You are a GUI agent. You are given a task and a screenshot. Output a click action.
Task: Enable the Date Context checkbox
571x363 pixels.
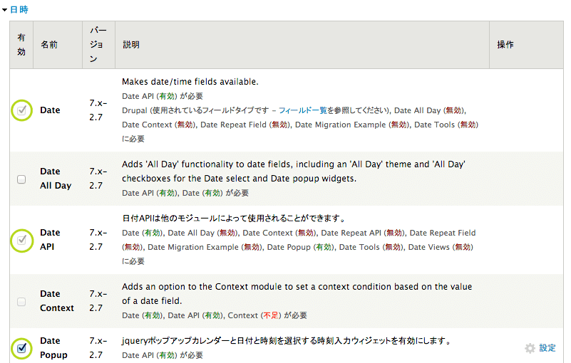point(21,302)
